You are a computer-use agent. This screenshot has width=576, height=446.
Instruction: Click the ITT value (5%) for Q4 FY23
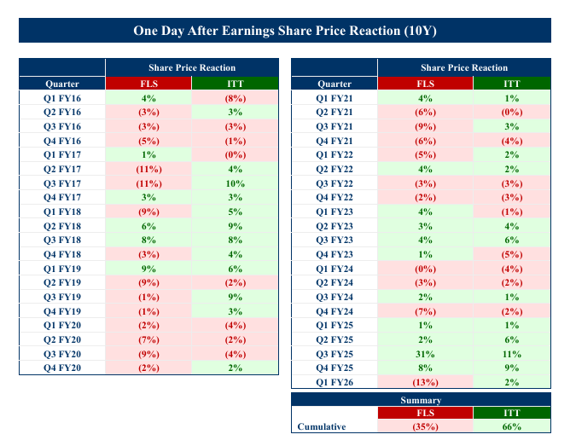pos(512,254)
